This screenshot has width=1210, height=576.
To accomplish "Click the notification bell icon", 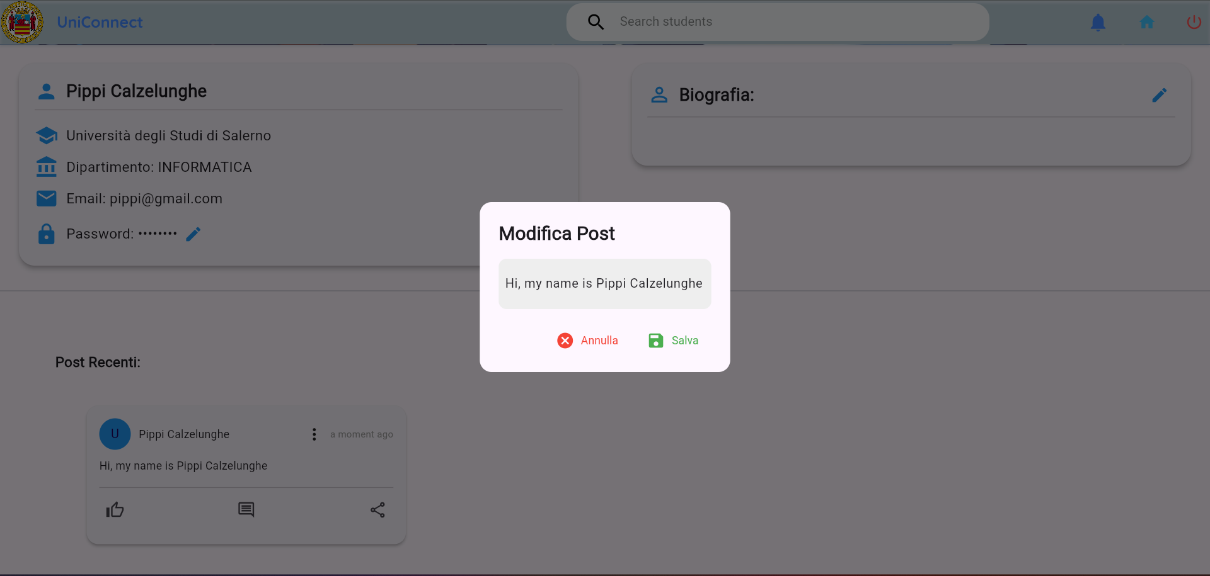I will 1098,23.
